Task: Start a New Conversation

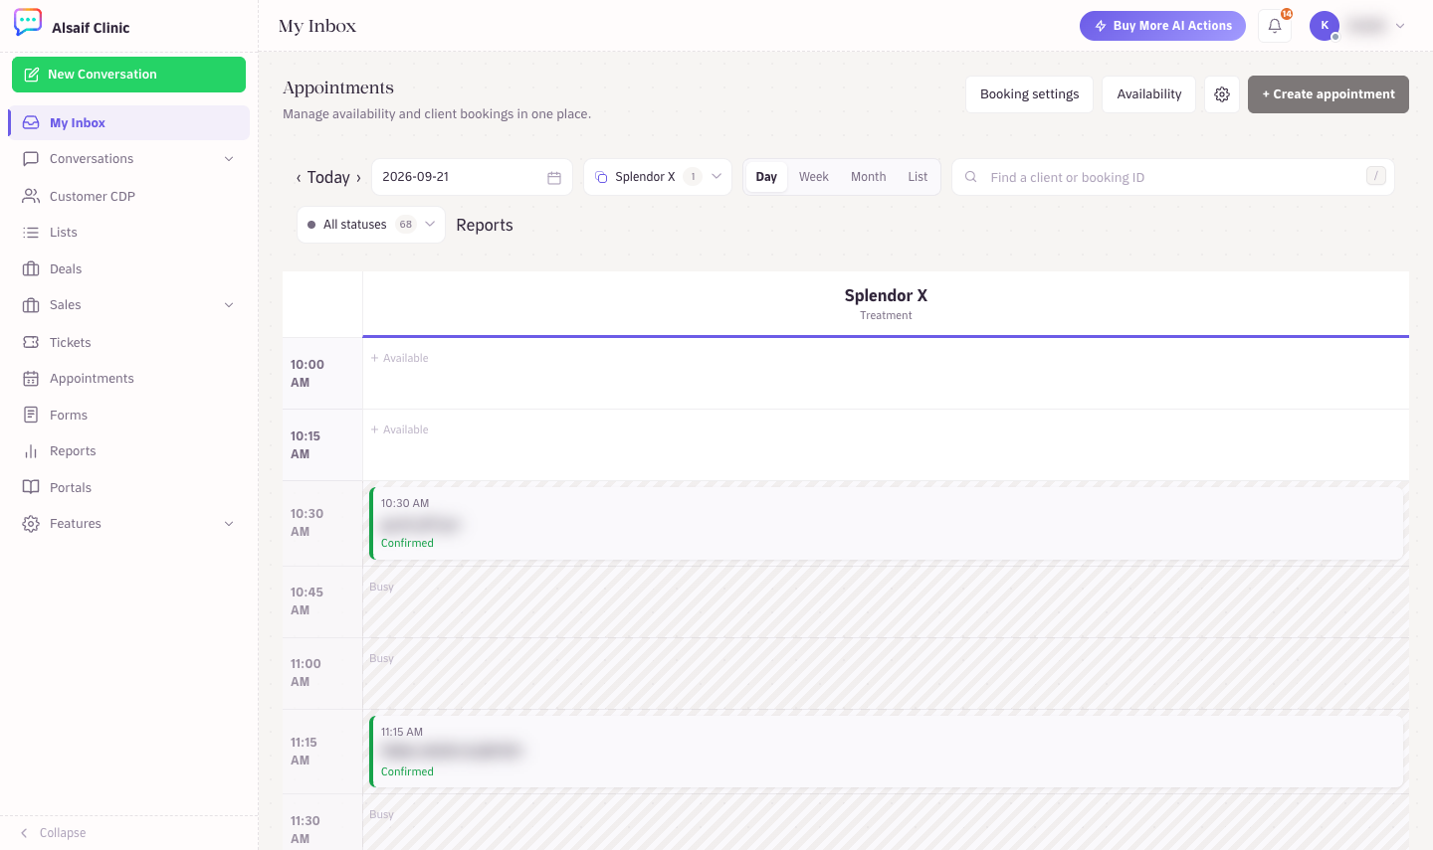Action: [x=128, y=75]
